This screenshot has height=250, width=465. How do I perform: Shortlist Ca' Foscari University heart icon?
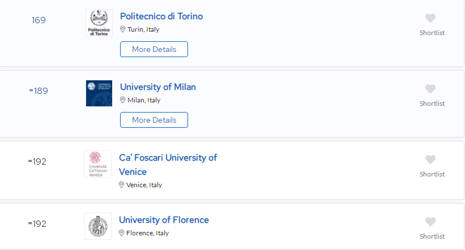430,160
